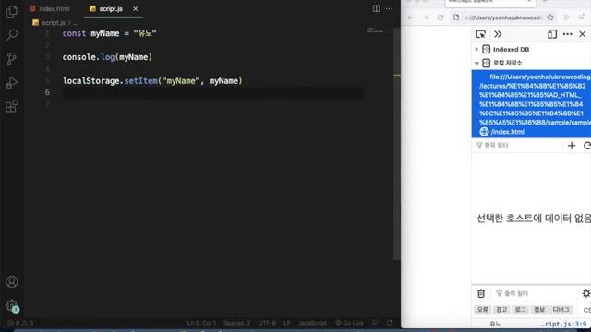Open the Search view in activity bar
591x332 pixels.
12,35
